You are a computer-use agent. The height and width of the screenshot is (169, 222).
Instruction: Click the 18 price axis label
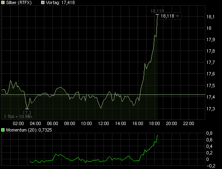pyautogui.click(x=209, y=28)
